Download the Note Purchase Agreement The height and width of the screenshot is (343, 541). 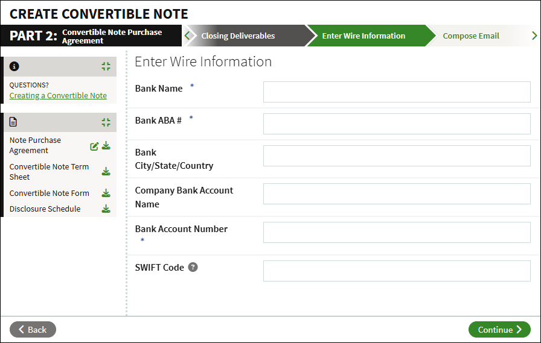[106, 146]
